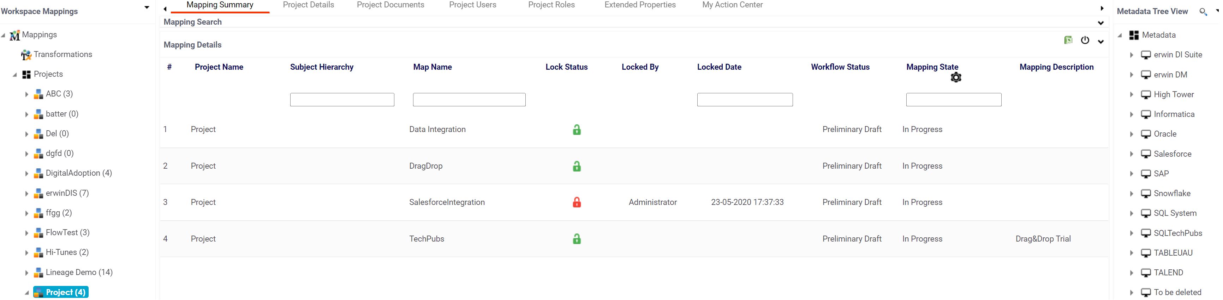This screenshot has height=300, width=1223.
Task: Open the Mapping State gear settings
Action: pos(956,77)
